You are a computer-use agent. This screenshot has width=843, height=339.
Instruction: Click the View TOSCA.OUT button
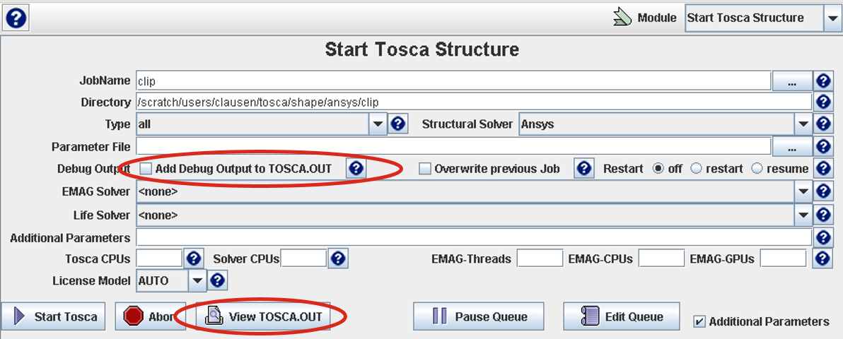point(265,316)
